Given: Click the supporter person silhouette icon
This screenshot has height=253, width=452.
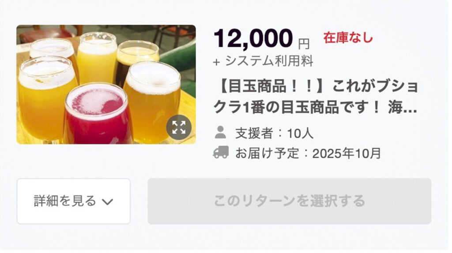Looking at the screenshot, I should click(221, 132).
